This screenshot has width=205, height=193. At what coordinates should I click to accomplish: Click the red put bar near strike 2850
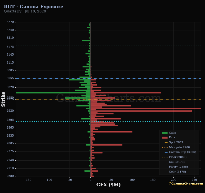111,132
